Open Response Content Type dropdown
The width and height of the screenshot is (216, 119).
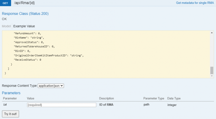tap(51, 86)
